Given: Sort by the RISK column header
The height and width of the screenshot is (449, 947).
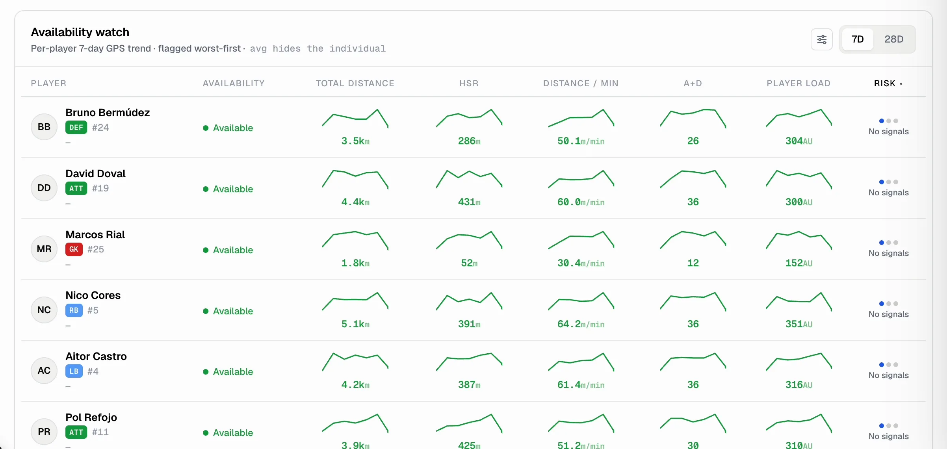Looking at the screenshot, I should click(888, 83).
